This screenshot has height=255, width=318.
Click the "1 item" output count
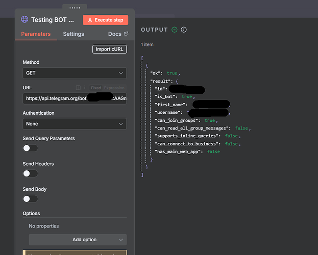(x=147, y=44)
